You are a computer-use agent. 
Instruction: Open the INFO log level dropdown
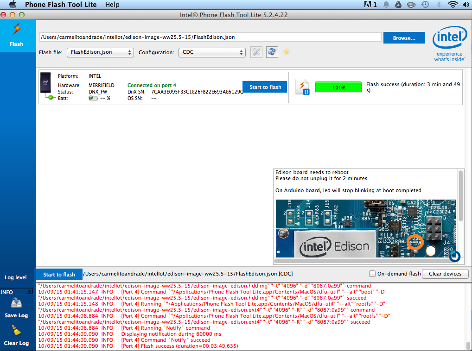[17, 292]
